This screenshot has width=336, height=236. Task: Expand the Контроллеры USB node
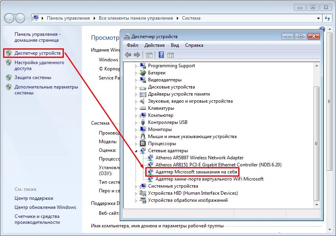click(x=136, y=123)
